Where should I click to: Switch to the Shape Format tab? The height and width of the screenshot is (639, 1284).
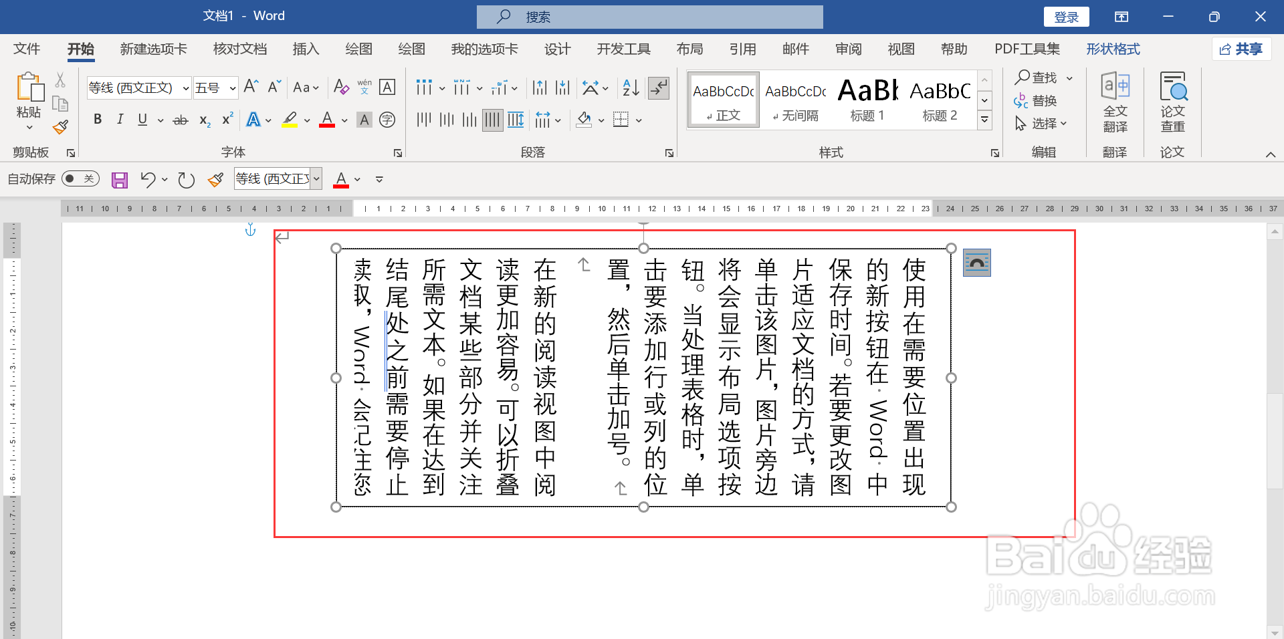coord(1113,49)
